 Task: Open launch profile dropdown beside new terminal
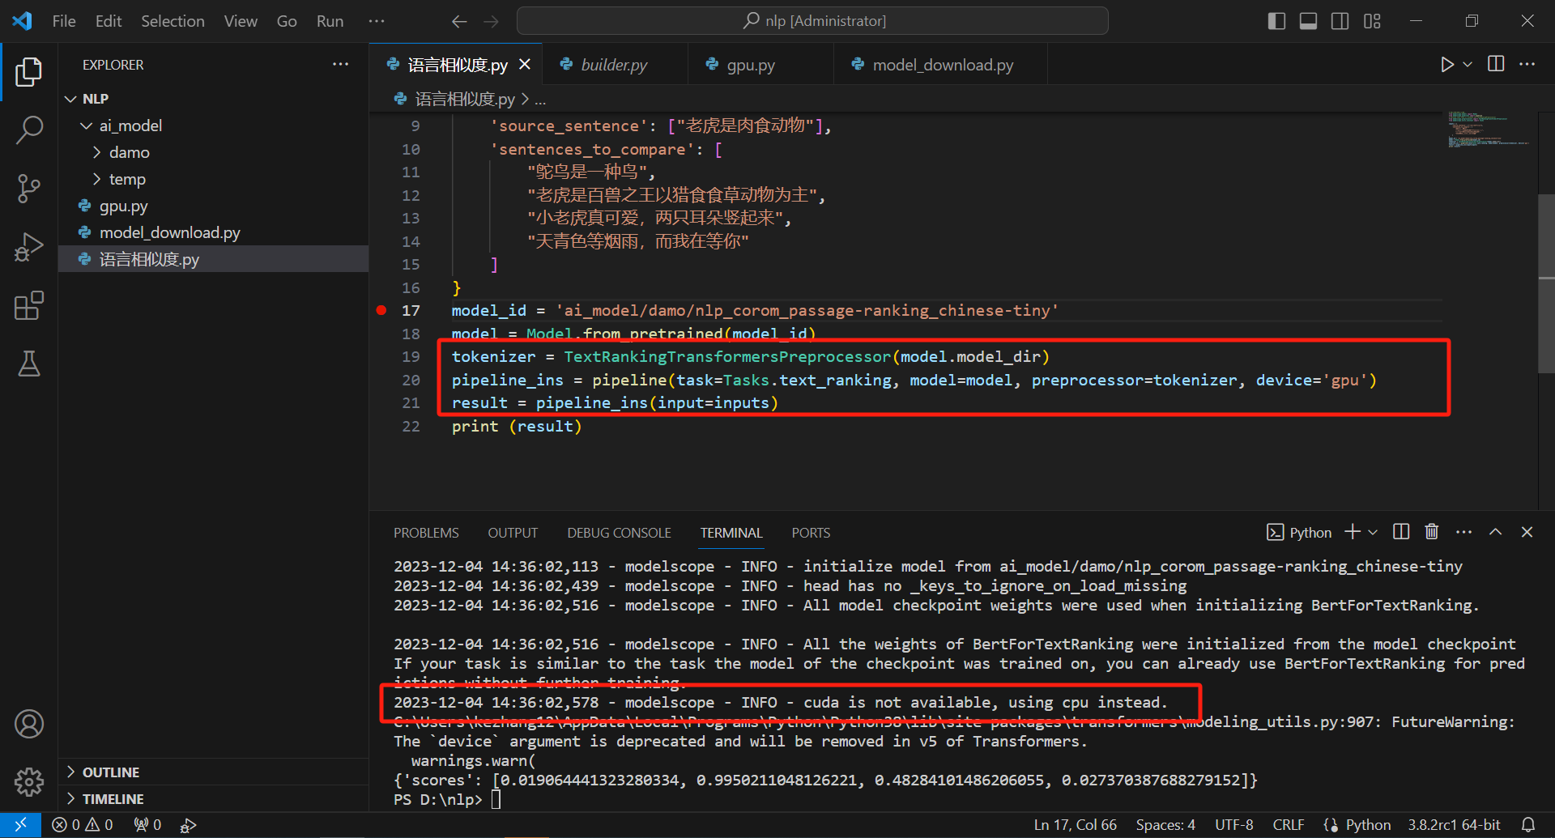point(1373,532)
